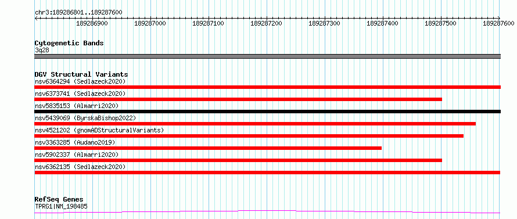Click nsv5902337 (Almarri2020) variant label
Screen dimensions: 517x219
tap(77, 155)
